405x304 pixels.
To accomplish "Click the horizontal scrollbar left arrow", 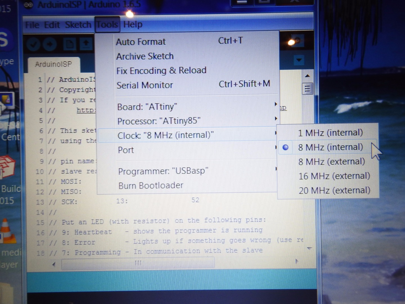I will pos(53,264).
